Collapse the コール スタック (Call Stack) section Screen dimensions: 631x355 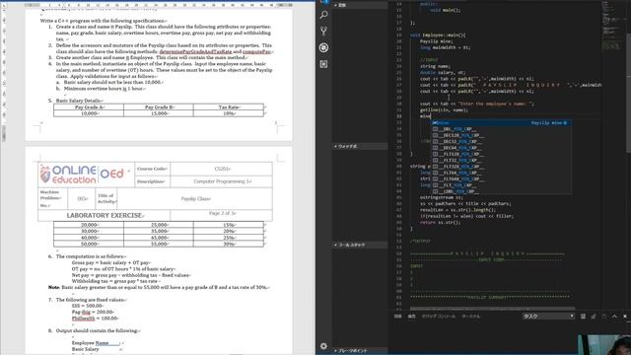click(x=360, y=245)
